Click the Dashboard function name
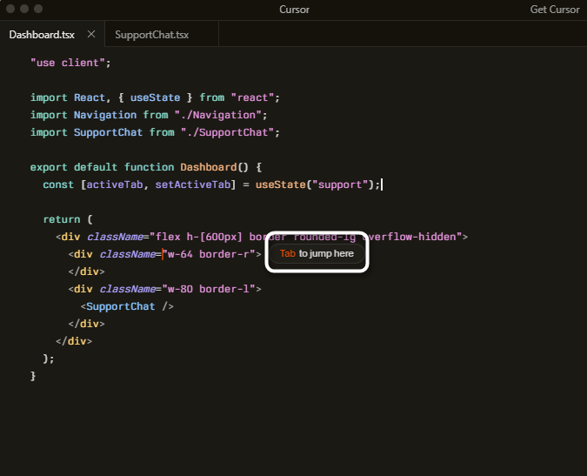This screenshot has width=587, height=476. (x=209, y=167)
